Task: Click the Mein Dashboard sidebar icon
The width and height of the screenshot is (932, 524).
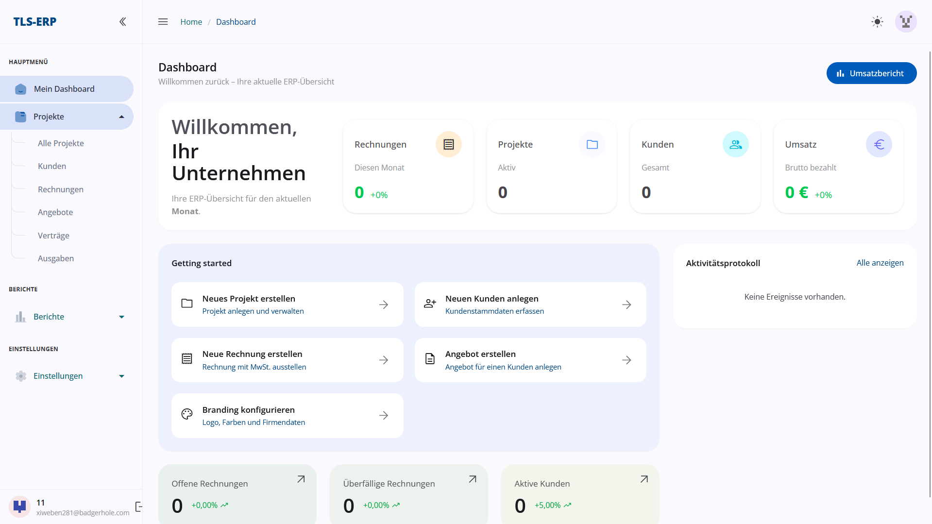Action: point(20,89)
